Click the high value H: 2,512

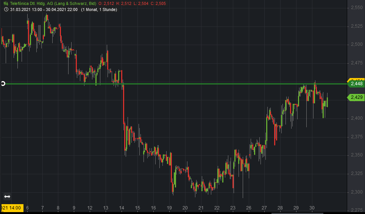point(124,3)
